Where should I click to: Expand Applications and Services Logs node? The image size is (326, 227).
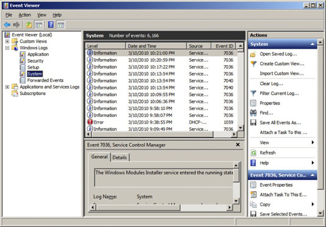click(7, 87)
